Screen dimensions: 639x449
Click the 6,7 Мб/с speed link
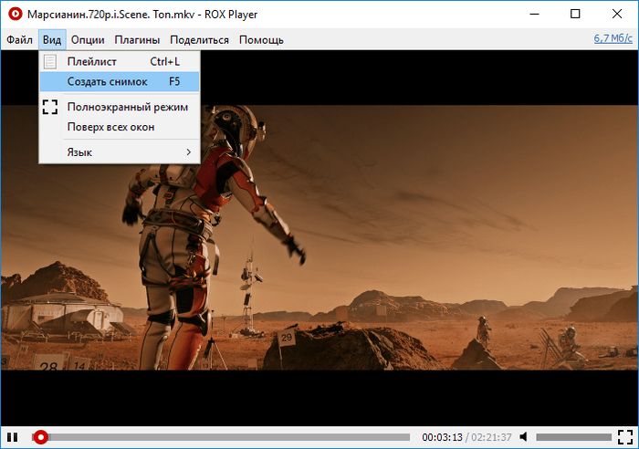coord(613,38)
